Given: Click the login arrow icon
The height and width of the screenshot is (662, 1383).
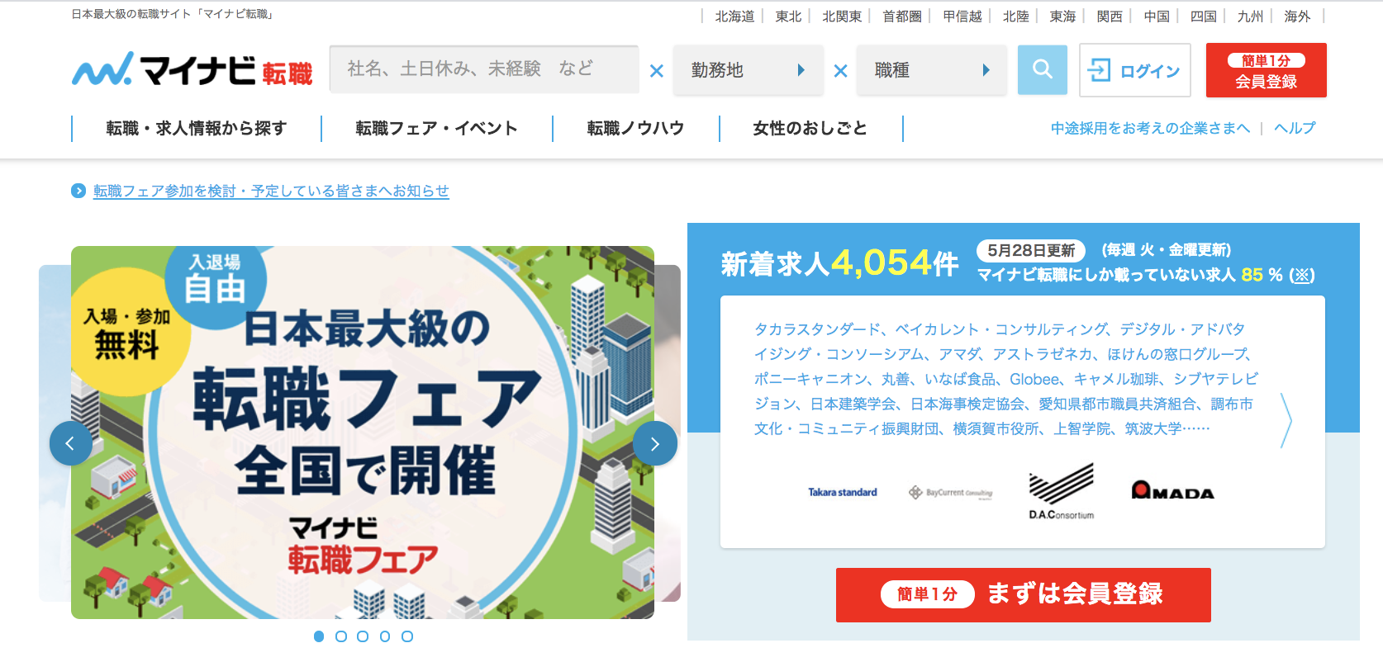Looking at the screenshot, I should (x=1099, y=70).
